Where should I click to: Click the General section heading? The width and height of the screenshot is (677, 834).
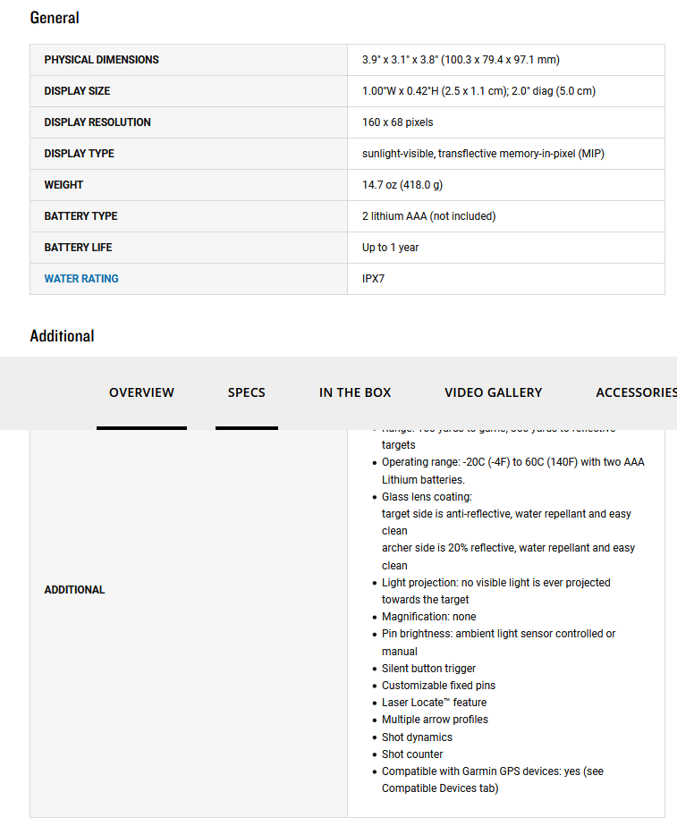(55, 18)
